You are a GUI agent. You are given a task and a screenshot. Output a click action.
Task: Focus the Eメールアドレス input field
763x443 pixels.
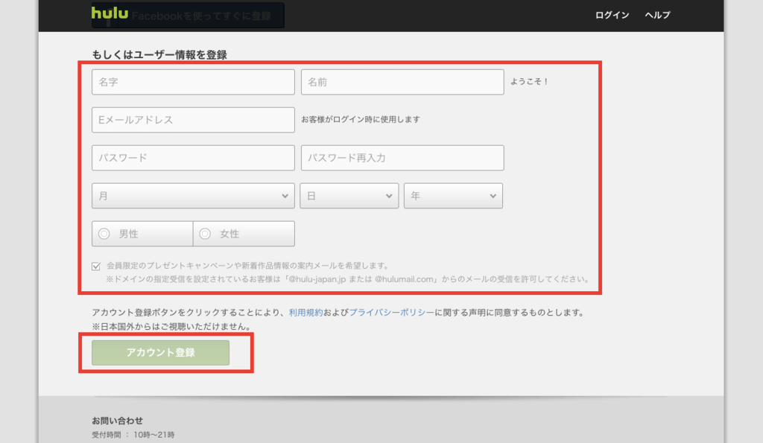(x=193, y=120)
